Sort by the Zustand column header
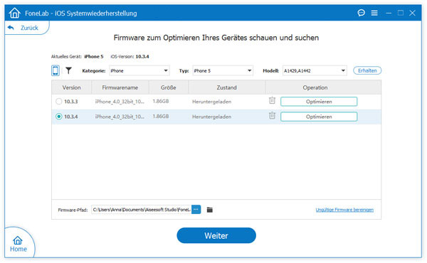This screenshot has height=263, width=427. point(226,87)
